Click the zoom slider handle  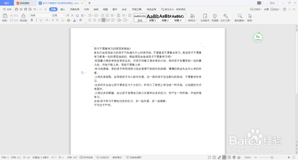[x=272, y=157]
